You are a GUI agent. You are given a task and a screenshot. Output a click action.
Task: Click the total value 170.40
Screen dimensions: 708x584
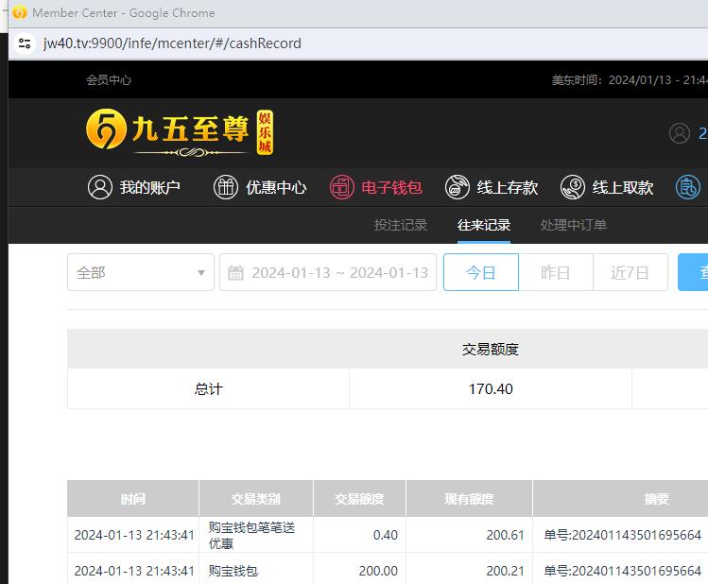[491, 389]
